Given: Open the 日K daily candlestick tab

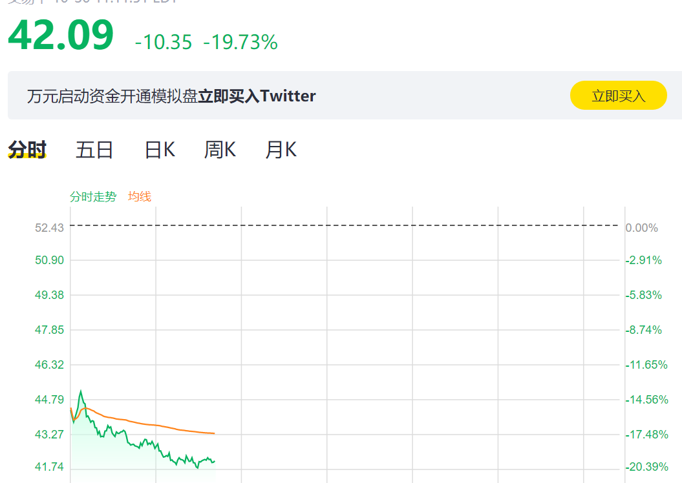Looking at the screenshot, I should pyautogui.click(x=160, y=150).
